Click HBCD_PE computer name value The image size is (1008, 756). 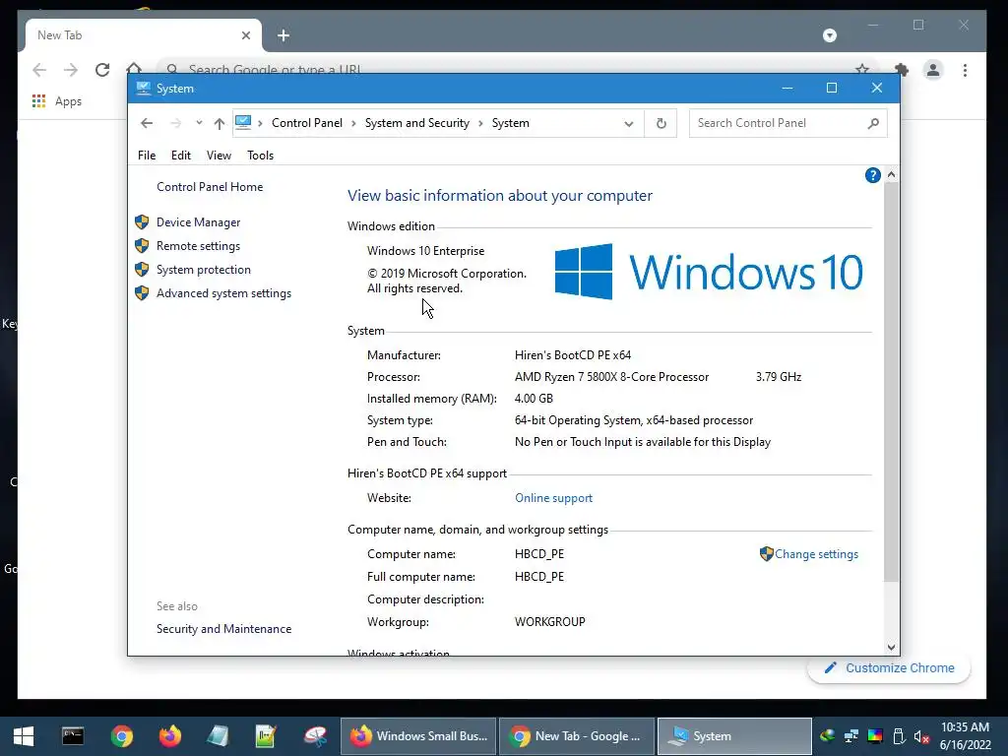[538, 554]
